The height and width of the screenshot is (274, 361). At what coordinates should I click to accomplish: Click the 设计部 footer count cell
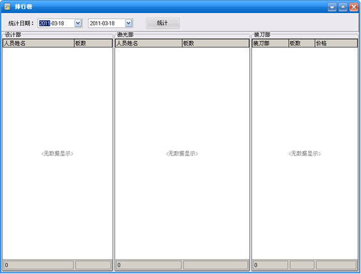pyautogui.click(x=38, y=265)
